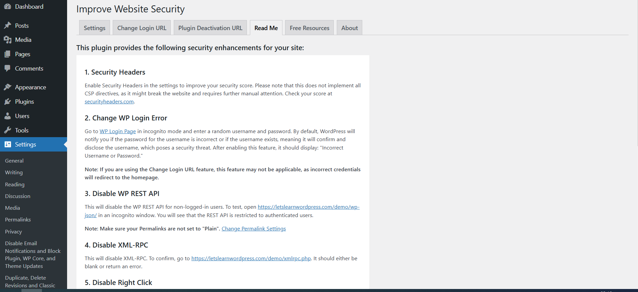Screen dimensions: 638x292
Task: Click the Posts pushpin icon
Action: point(7,25)
